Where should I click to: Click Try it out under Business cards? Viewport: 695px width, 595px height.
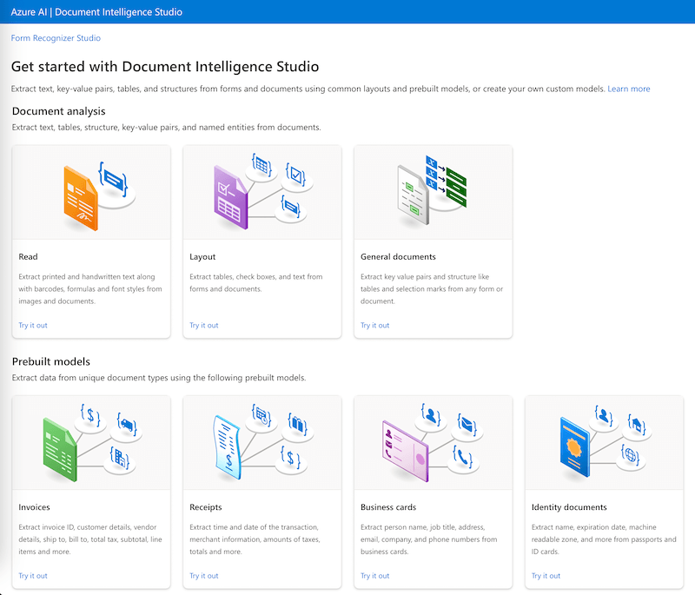tap(375, 576)
